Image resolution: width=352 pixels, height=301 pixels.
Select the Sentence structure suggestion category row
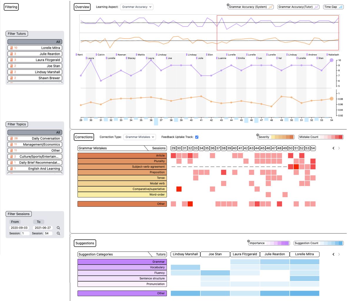tap(122, 278)
